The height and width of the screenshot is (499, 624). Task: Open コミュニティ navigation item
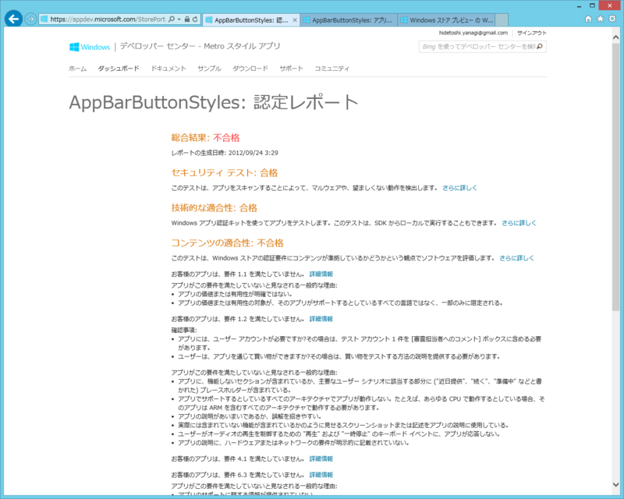point(332,69)
